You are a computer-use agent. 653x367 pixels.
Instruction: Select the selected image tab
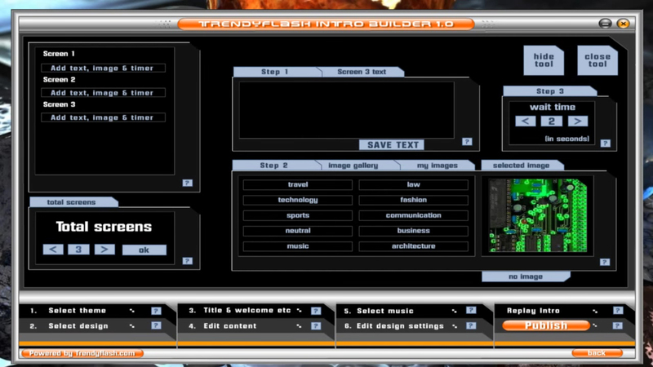click(522, 166)
